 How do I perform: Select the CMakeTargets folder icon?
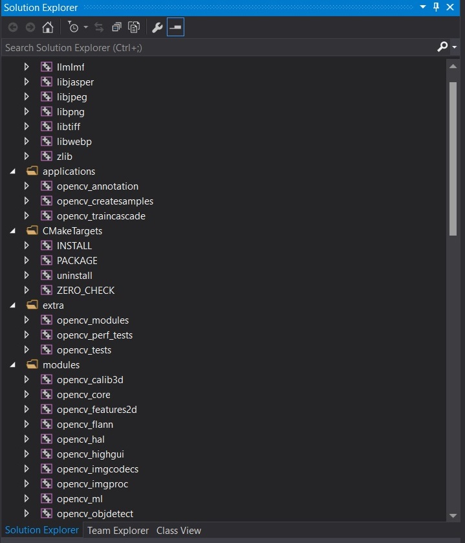(32, 230)
